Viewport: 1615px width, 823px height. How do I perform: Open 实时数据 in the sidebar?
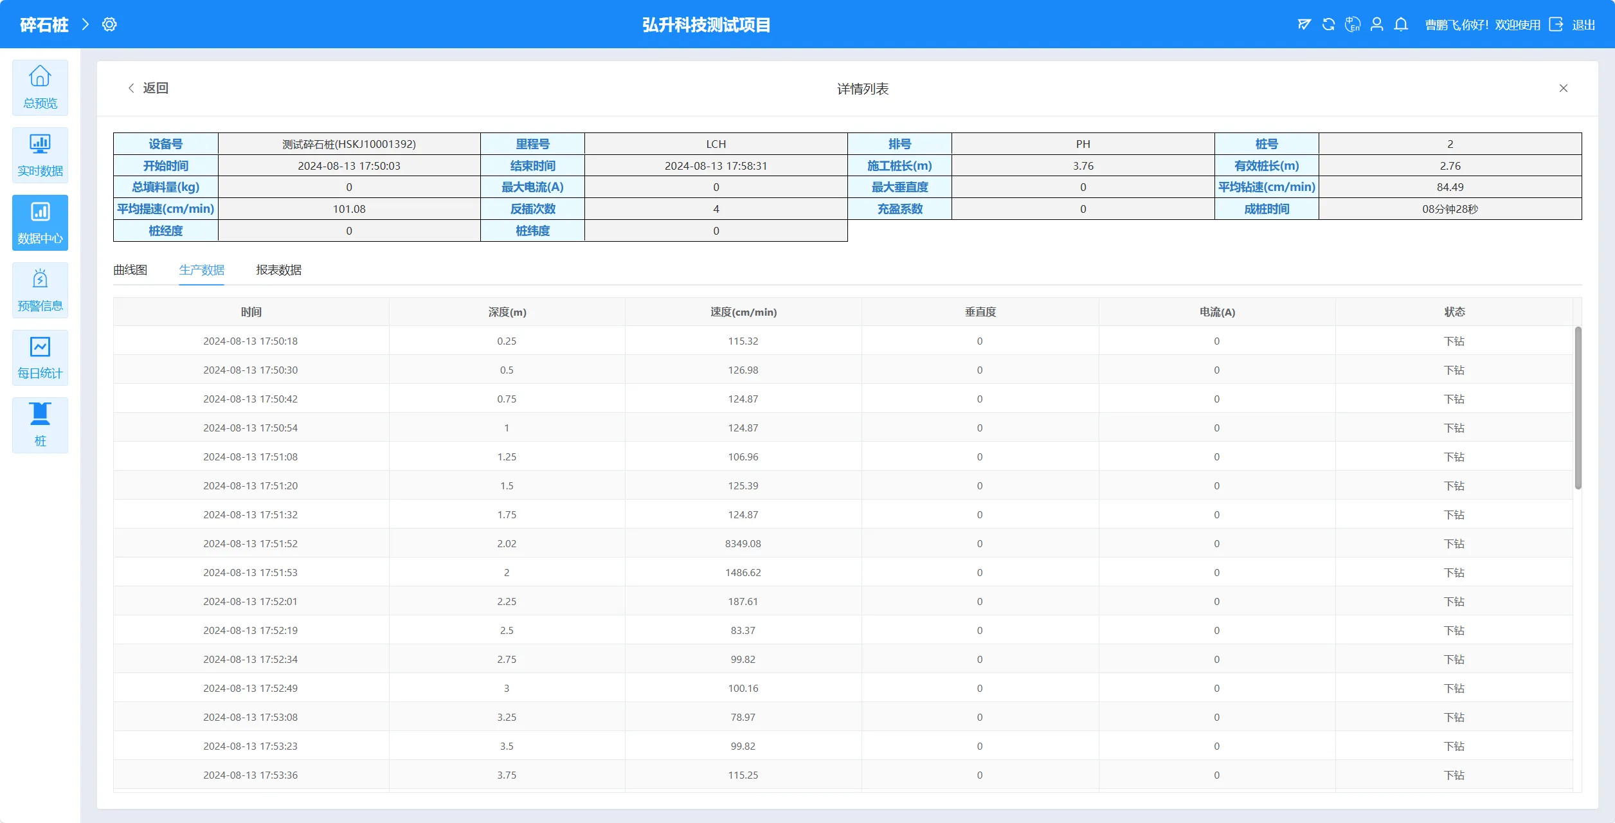[40, 155]
